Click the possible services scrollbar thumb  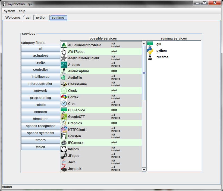[144, 73]
